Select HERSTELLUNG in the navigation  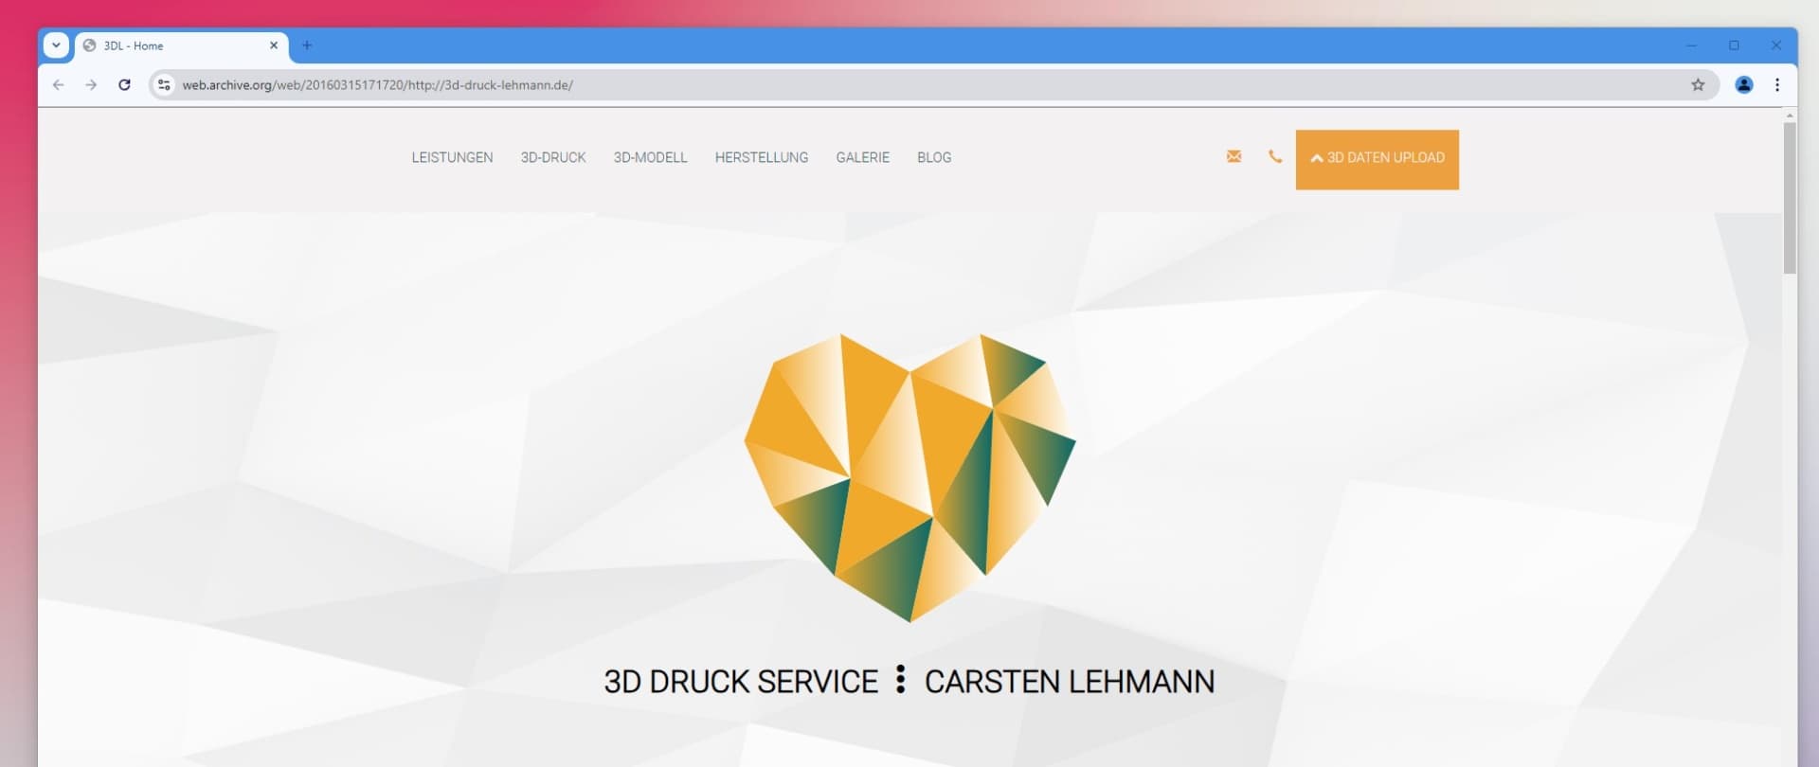[762, 157]
